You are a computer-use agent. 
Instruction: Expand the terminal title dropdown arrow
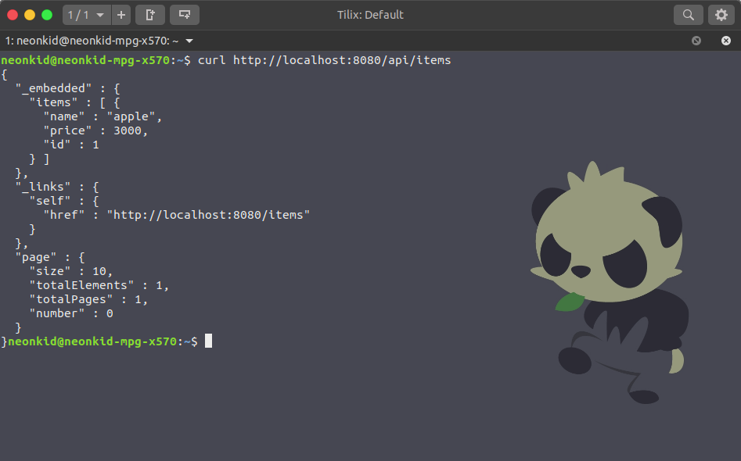[189, 41]
